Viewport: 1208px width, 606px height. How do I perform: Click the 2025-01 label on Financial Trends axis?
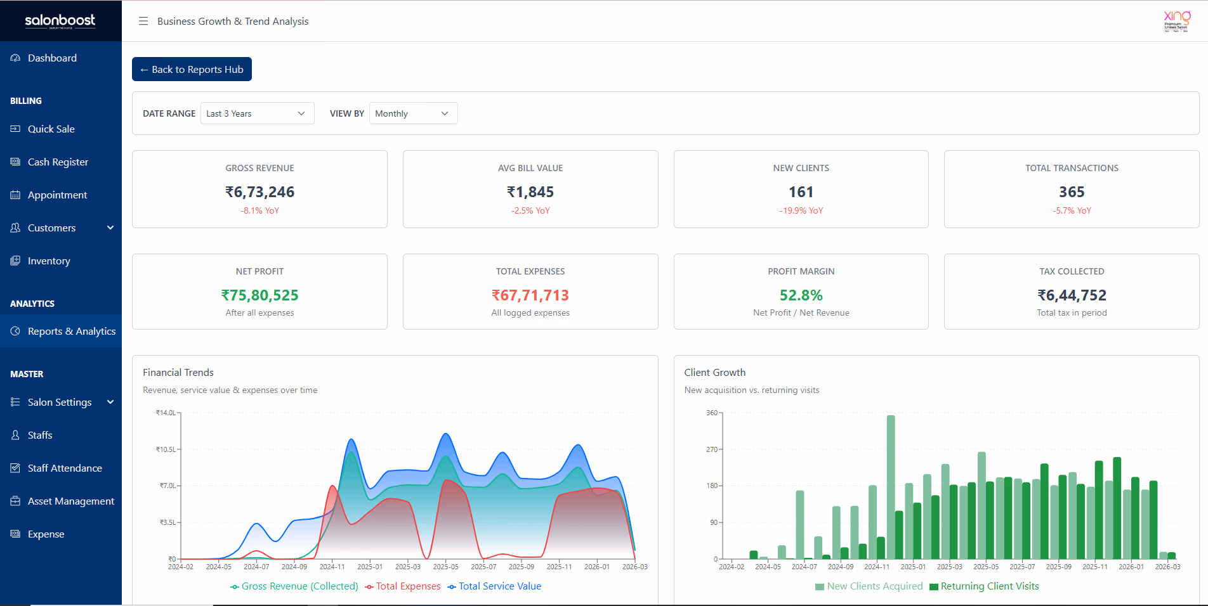tap(370, 567)
